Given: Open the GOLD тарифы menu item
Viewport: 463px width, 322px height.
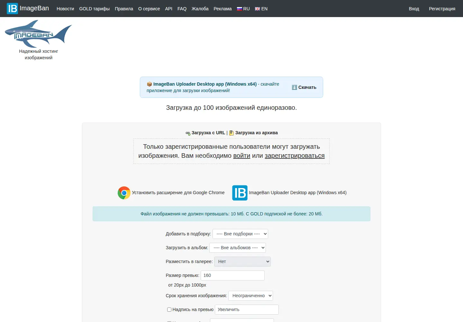Looking at the screenshot, I should (x=95, y=9).
